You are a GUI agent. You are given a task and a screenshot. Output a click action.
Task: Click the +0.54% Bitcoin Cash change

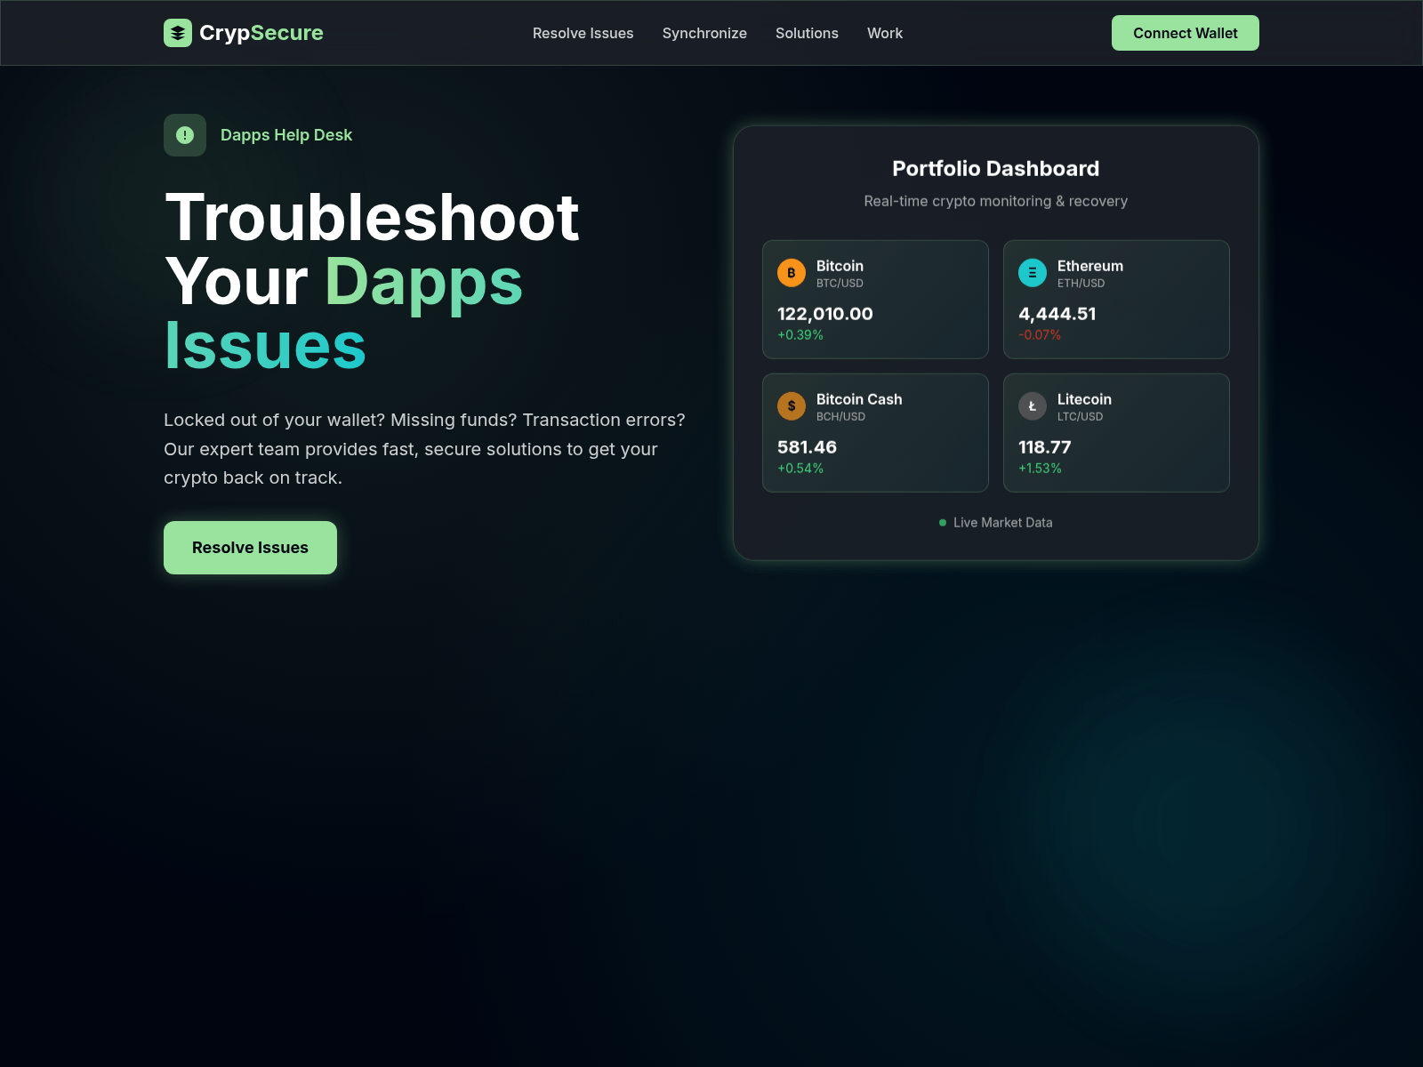click(800, 469)
